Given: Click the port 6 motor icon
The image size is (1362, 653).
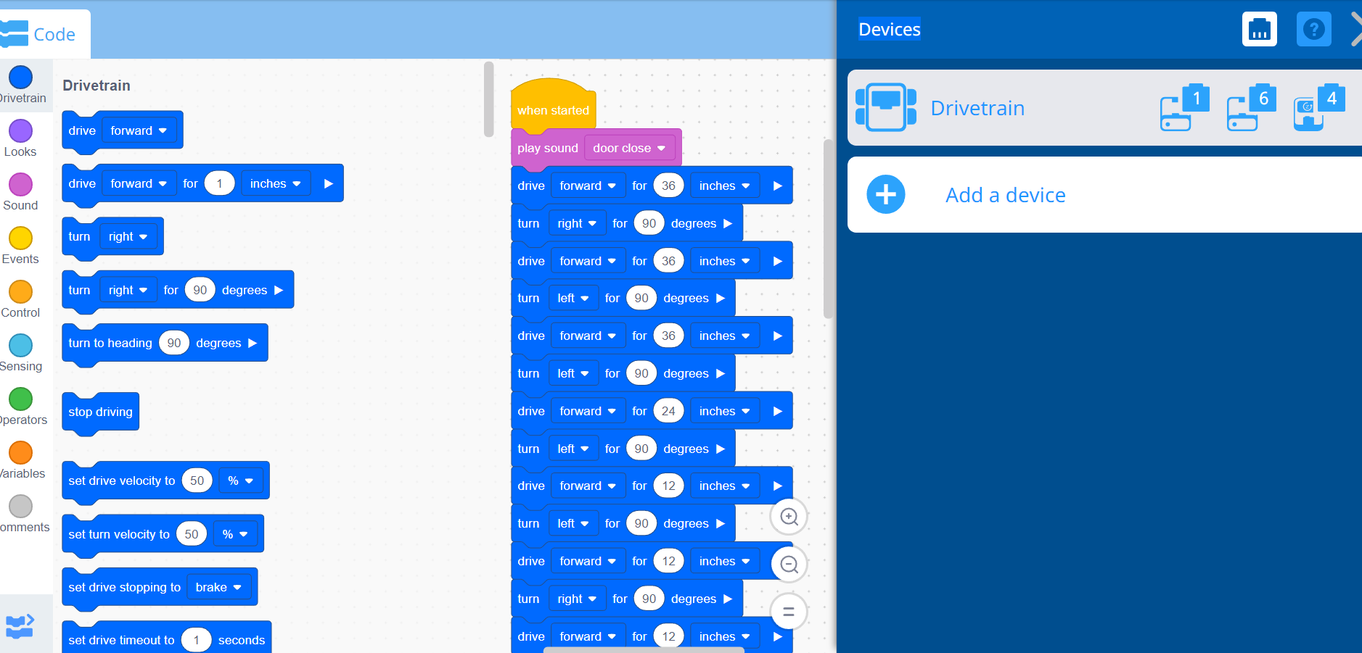Looking at the screenshot, I should [x=1250, y=108].
